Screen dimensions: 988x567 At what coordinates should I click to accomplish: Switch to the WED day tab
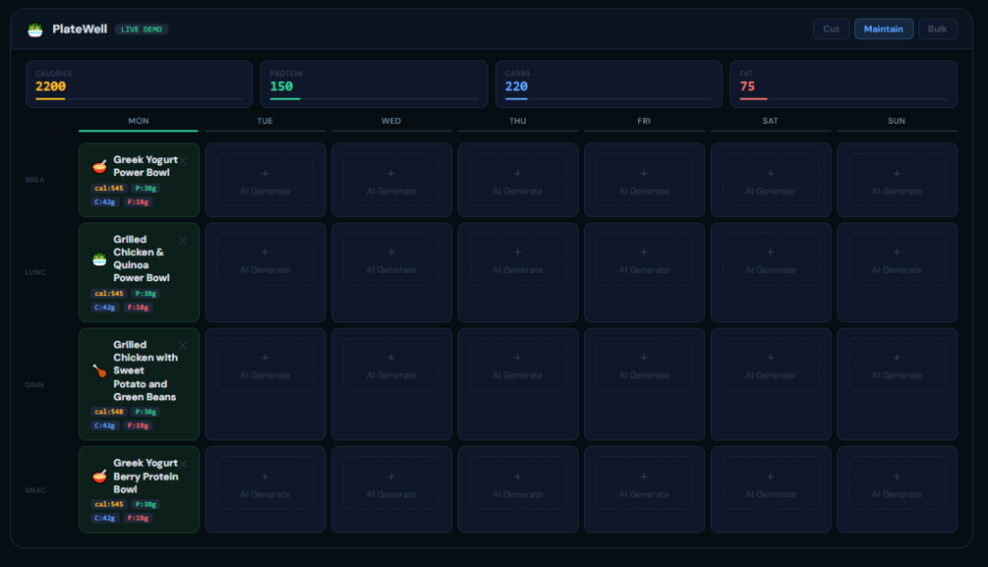click(x=391, y=122)
